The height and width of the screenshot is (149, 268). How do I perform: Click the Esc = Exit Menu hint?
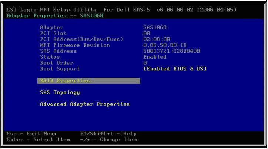point(31,134)
